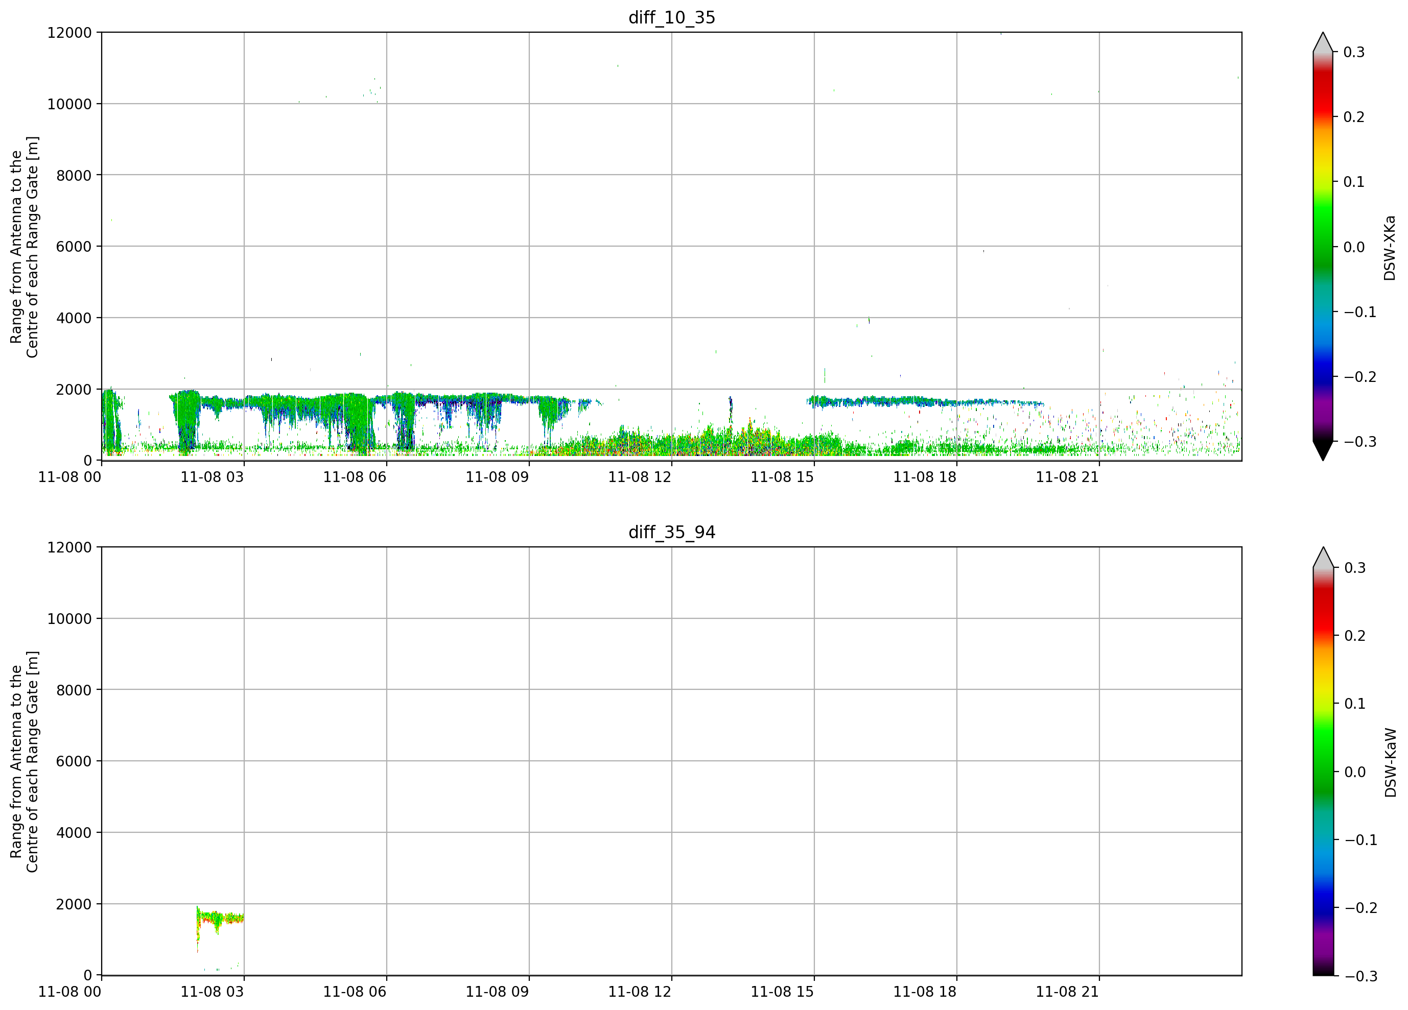This screenshot has height=1010, width=1408.
Task: Select "11-08 00" tick on diff_10_35 x-axis
Action: [69, 477]
